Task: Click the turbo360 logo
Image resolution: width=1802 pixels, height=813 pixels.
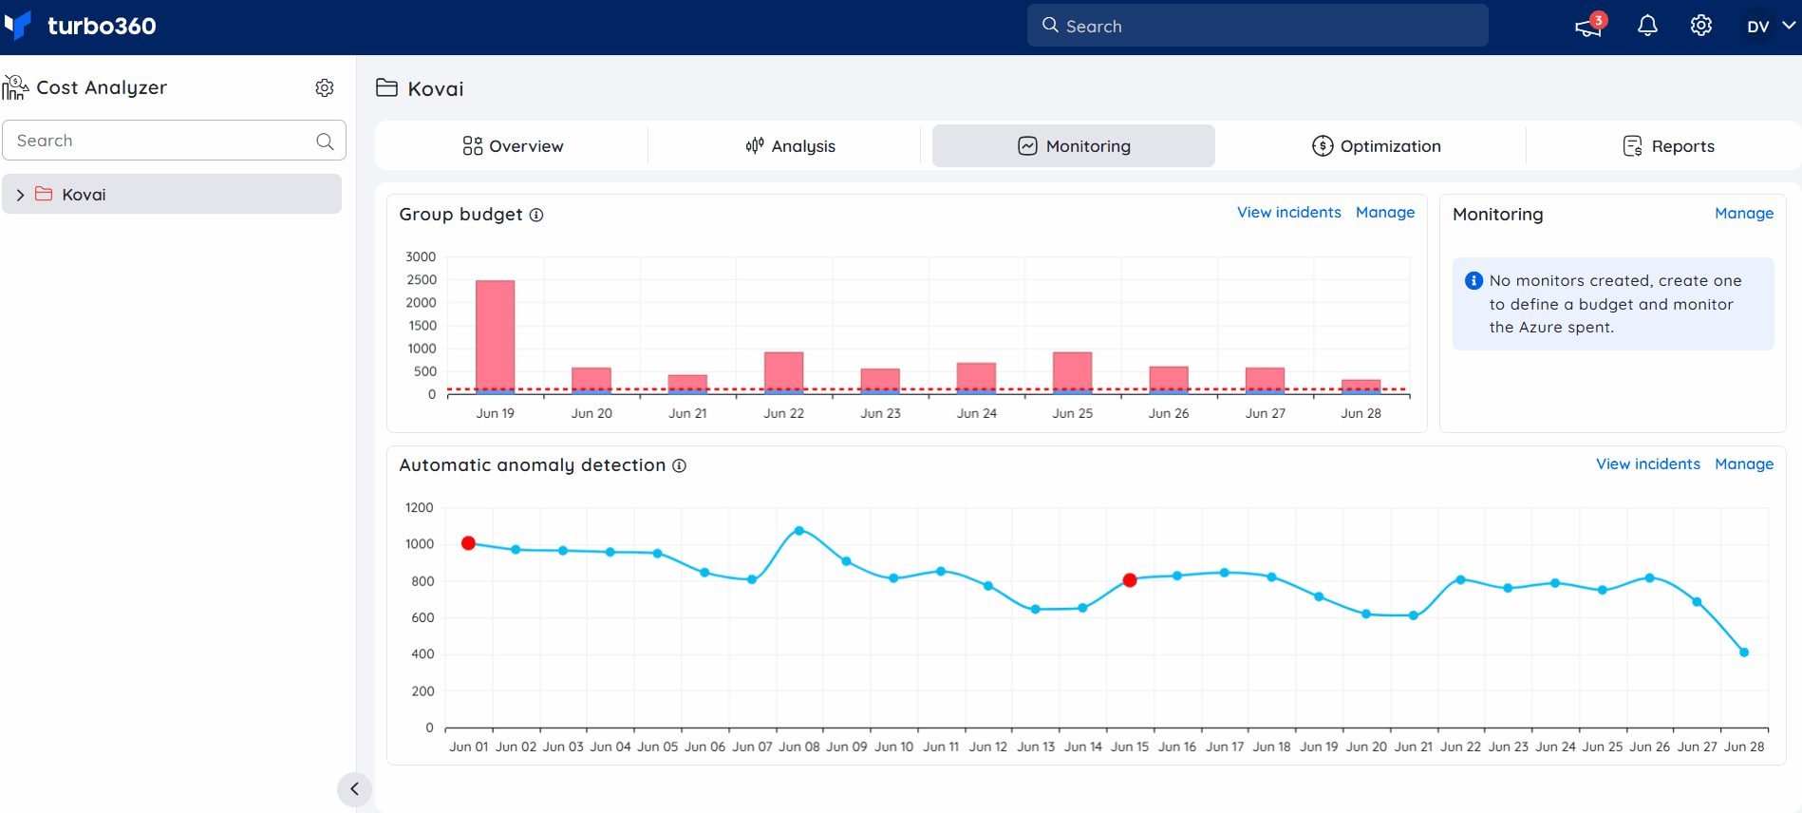Action: [x=82, y=26]
